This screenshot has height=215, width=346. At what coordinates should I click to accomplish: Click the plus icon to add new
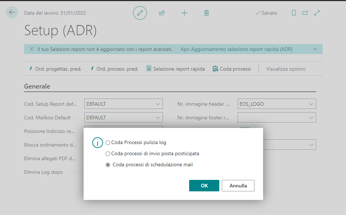click(184, 13)
